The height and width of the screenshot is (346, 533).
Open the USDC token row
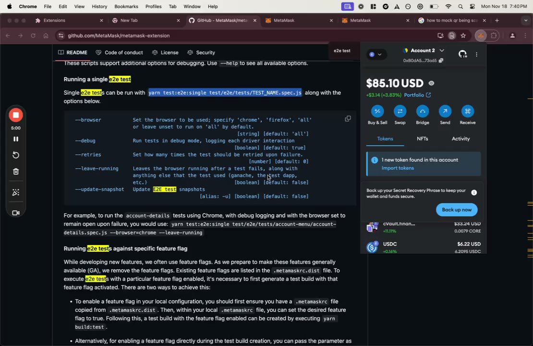pos(424,247)
